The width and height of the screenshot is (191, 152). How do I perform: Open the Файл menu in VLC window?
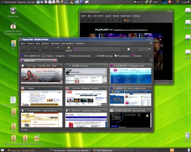(x=84, y=16)
